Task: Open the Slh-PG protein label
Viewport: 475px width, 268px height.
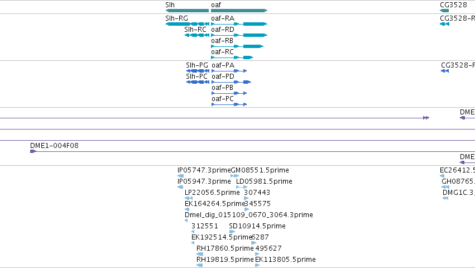Action: [x=197, y=65]
